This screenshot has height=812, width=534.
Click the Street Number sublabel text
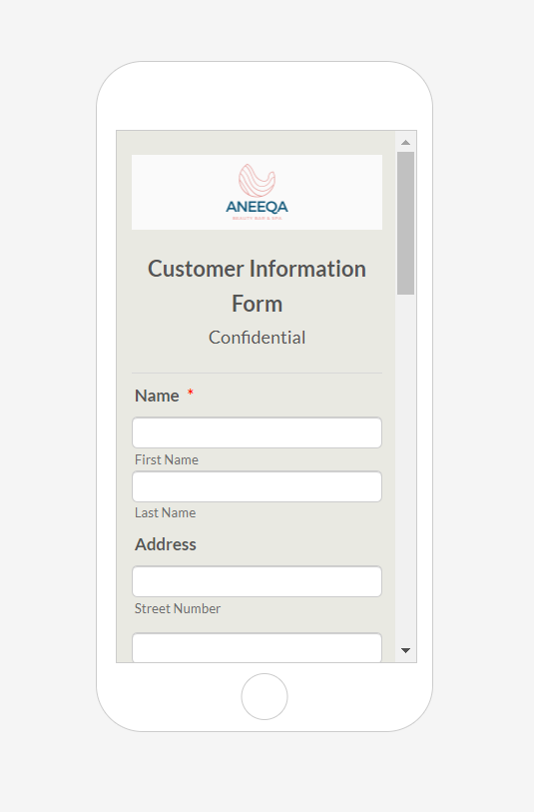[x=178, y=608]
